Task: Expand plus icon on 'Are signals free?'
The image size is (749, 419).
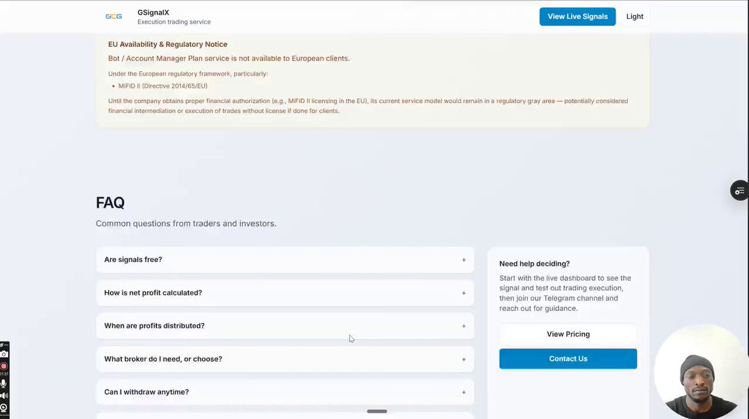Action: coord(464,260)
